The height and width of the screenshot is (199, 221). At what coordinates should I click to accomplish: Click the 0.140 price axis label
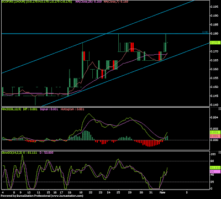point(214,105)
